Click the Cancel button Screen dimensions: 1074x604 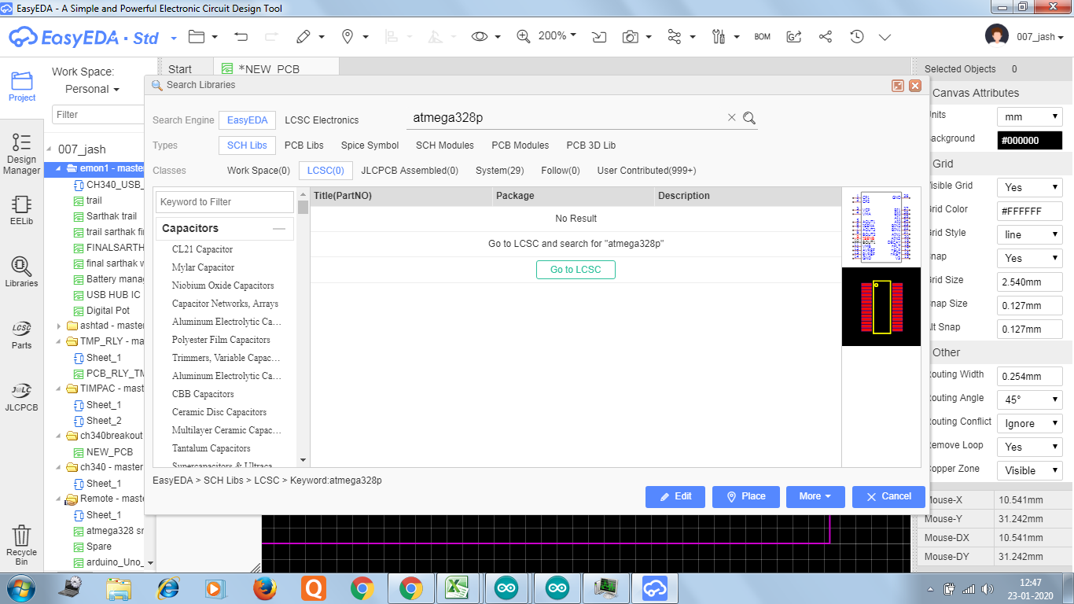[888, 496]
